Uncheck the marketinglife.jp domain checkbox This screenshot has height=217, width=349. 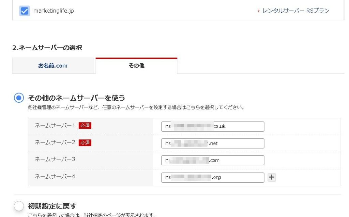click(25, 11)
